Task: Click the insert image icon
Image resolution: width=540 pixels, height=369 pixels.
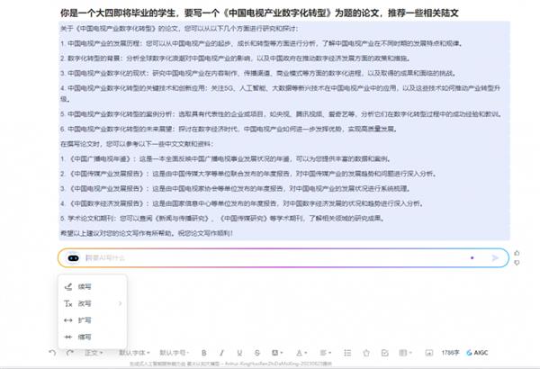Action: (428, 353)
